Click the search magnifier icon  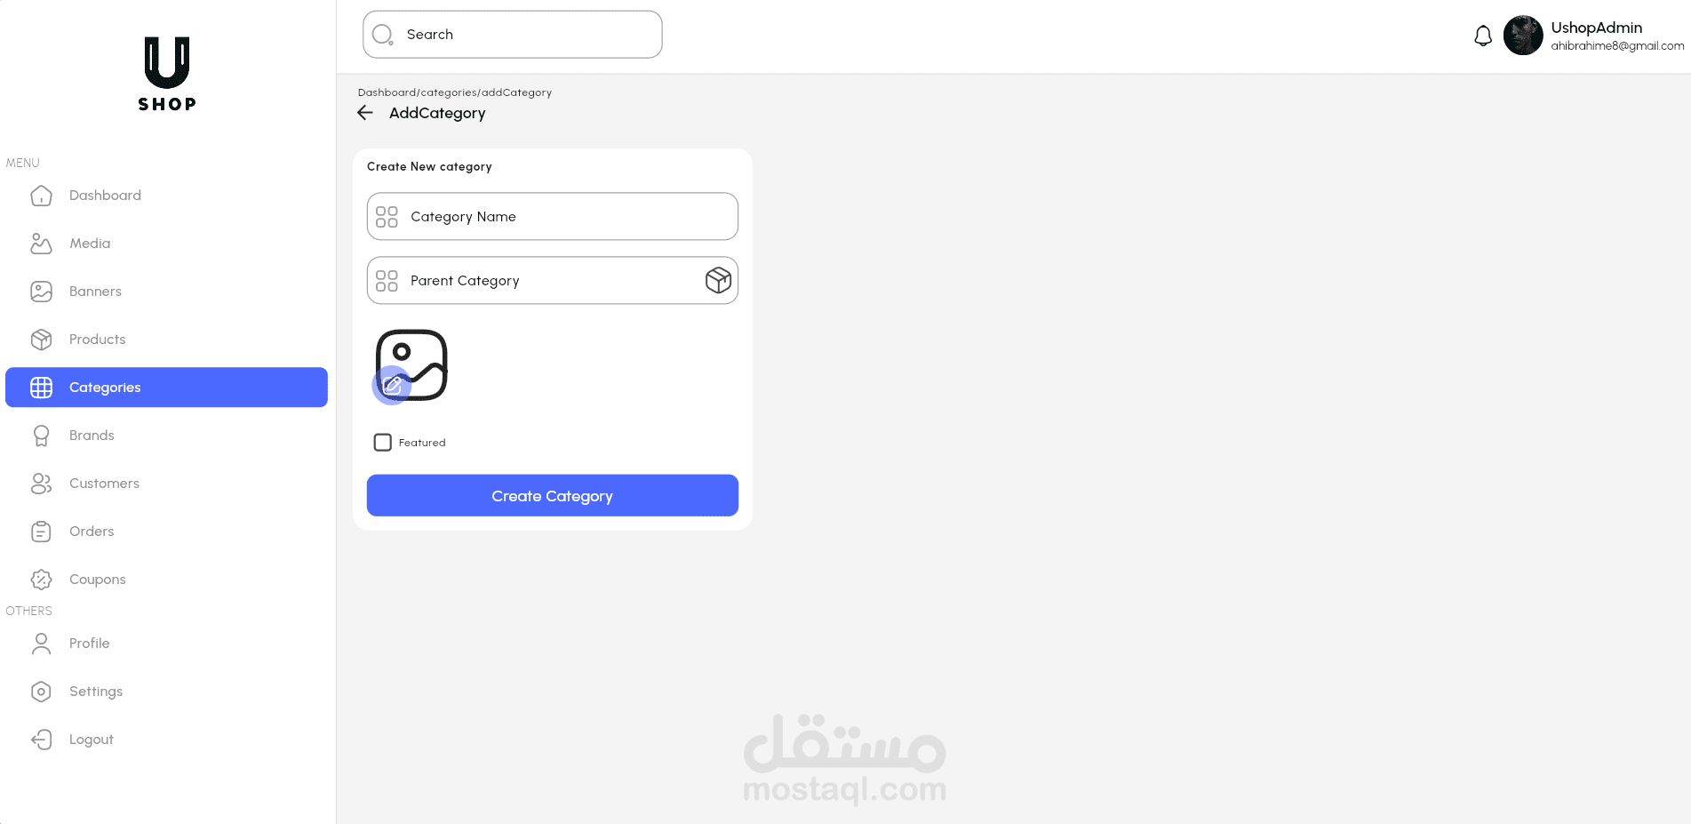383,35
